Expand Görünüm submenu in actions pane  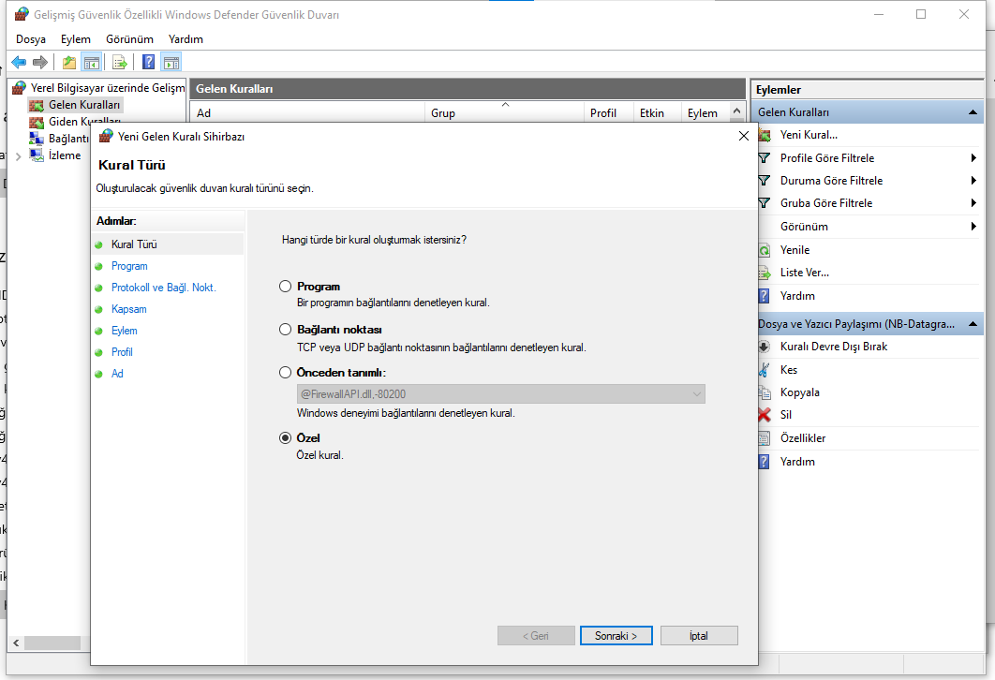coord(973,227)
